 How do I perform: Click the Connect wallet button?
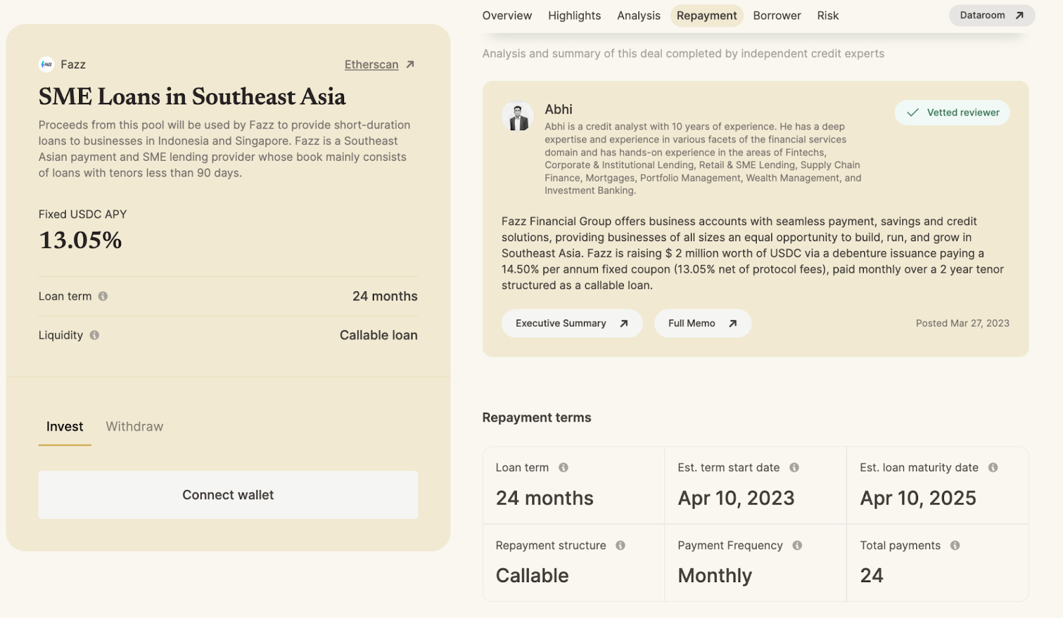coord(228,495)
